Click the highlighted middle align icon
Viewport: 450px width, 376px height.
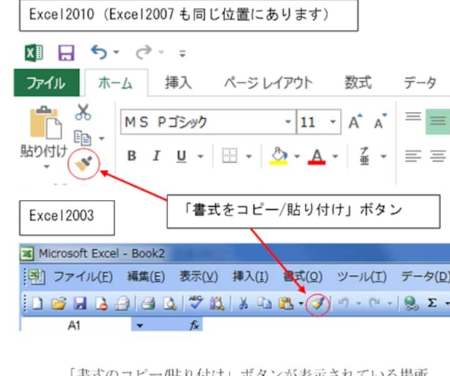437,122
